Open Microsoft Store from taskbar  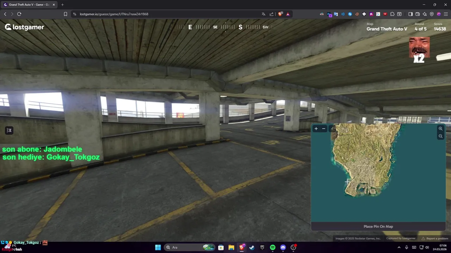pyautogui.click(x=221, y=247)
